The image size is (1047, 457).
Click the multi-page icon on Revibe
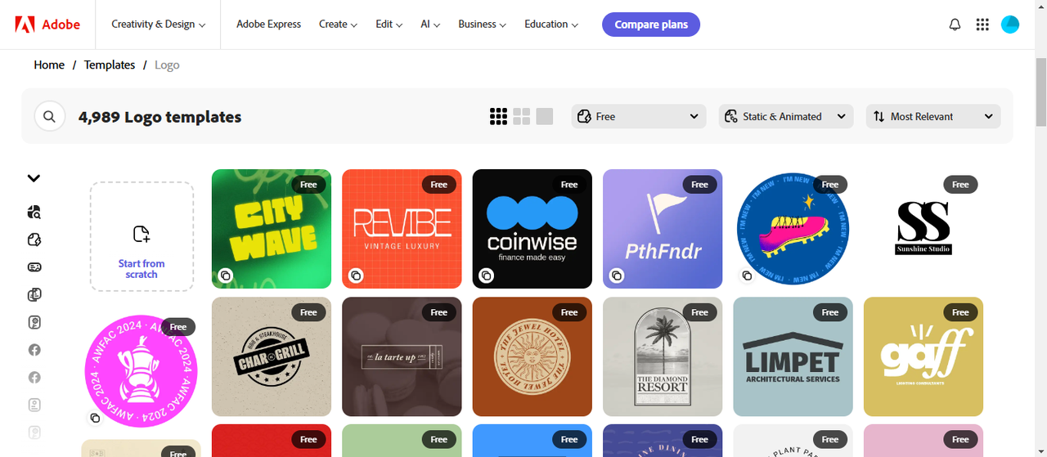pos(356,276)
